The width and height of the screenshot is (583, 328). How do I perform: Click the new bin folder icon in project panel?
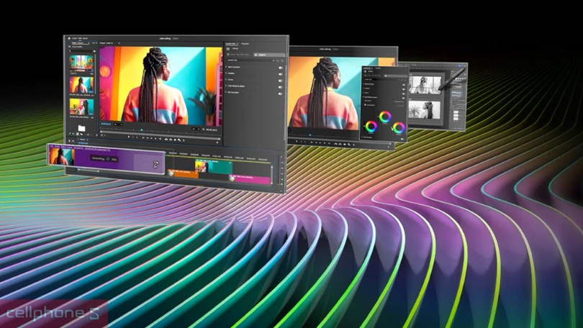[x=81, y=129]
